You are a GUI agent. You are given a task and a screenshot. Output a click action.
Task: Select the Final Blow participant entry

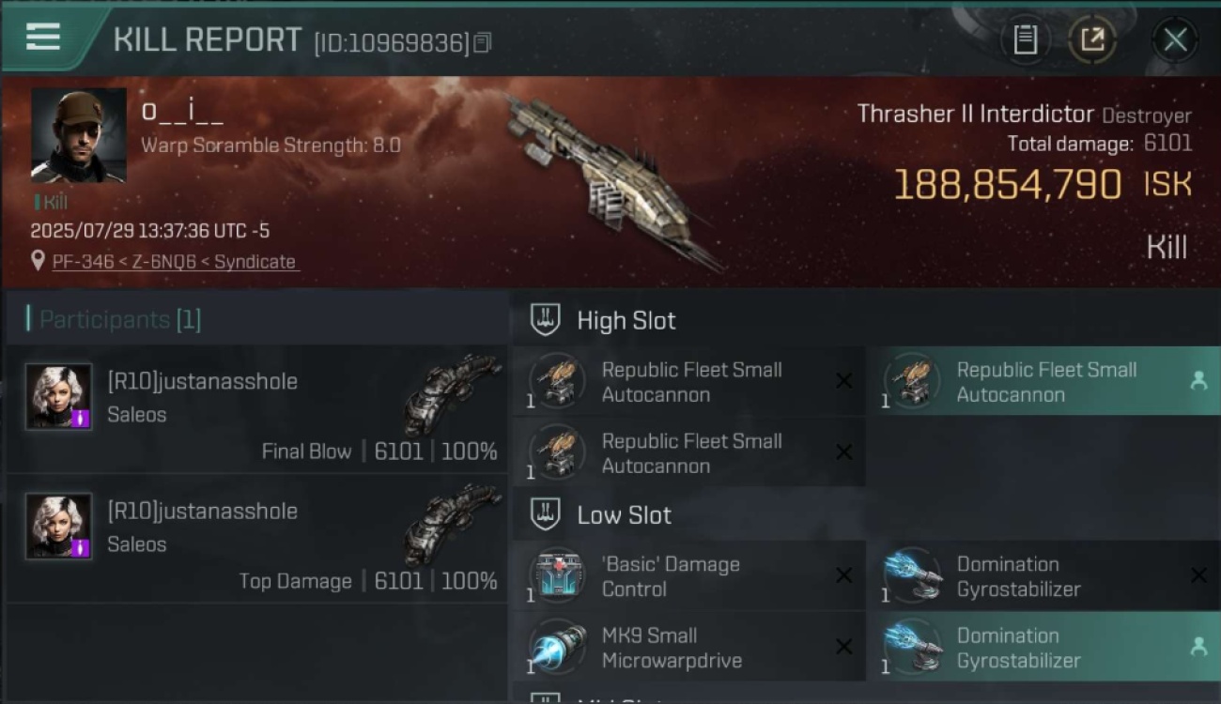[256, 408]
